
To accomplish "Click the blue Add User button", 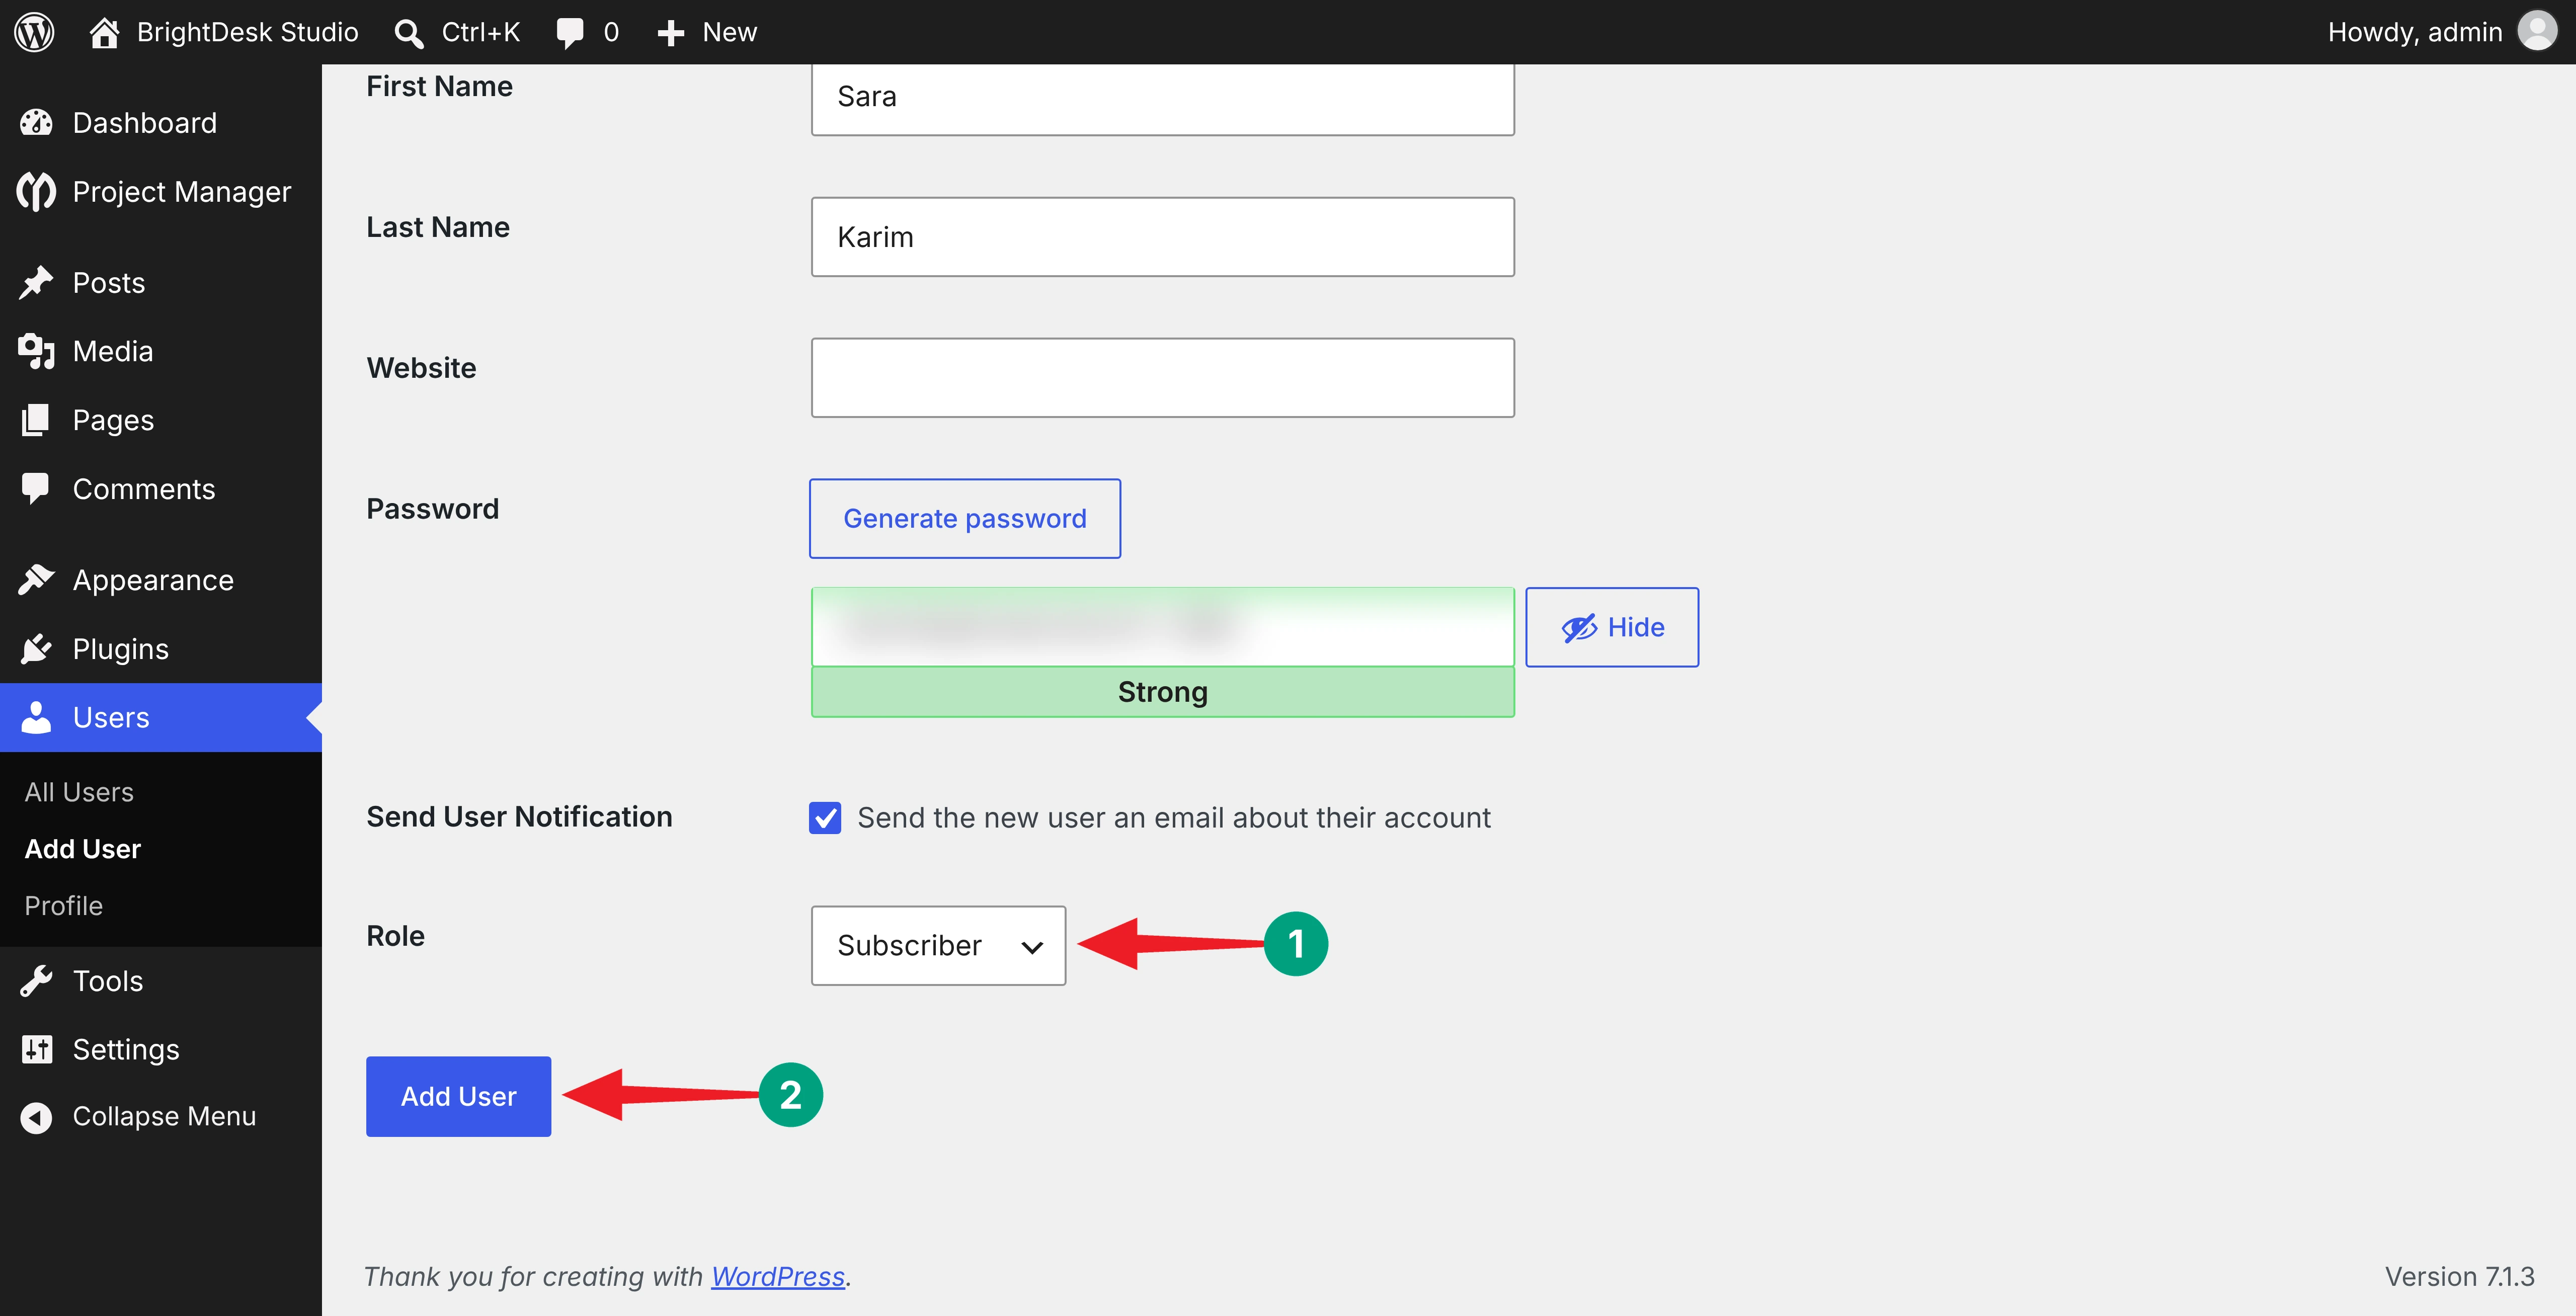I will pos(459,1096).
